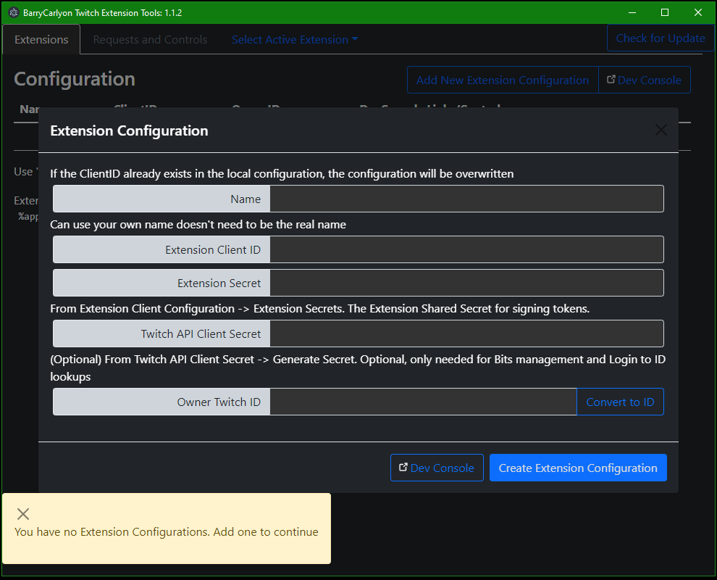The image size is (717, 580).
Task: Switch to Requests and Controls tab
Action: pyautogui.click(x=150, y=39)
